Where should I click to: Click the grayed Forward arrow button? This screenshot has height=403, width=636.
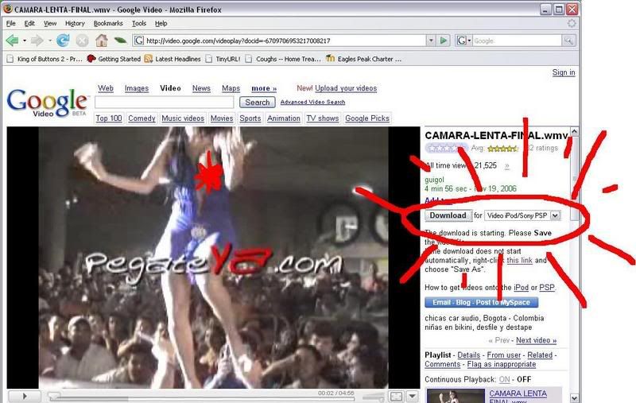click(x=37, y=41)
